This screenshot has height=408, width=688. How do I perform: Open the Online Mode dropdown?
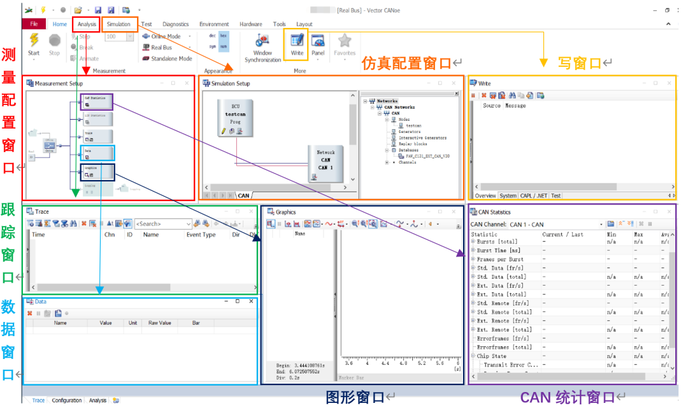[x=190, y=36]
